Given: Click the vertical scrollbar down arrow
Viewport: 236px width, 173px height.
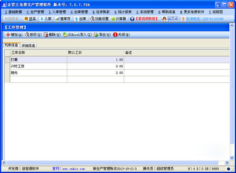Looking at the screenshot, I should point(232,158).
